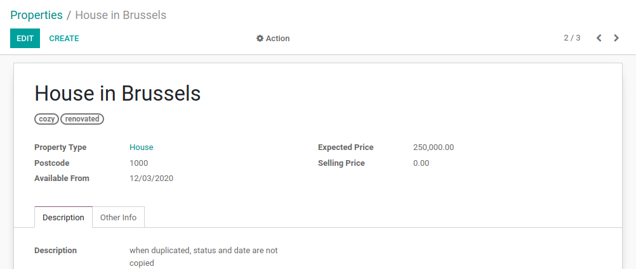636x269 pixels.
Task: Click the Property Type field label
Action: (60, 147)
